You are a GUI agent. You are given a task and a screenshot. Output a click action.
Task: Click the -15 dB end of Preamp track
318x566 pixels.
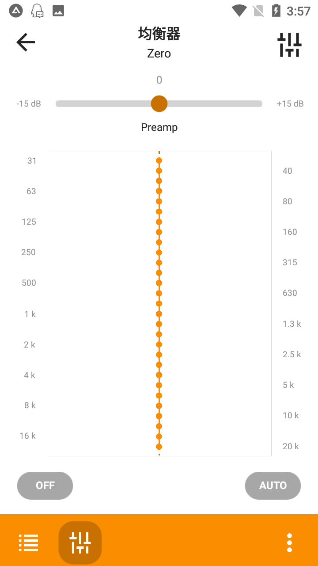click(x=58, y=104)
